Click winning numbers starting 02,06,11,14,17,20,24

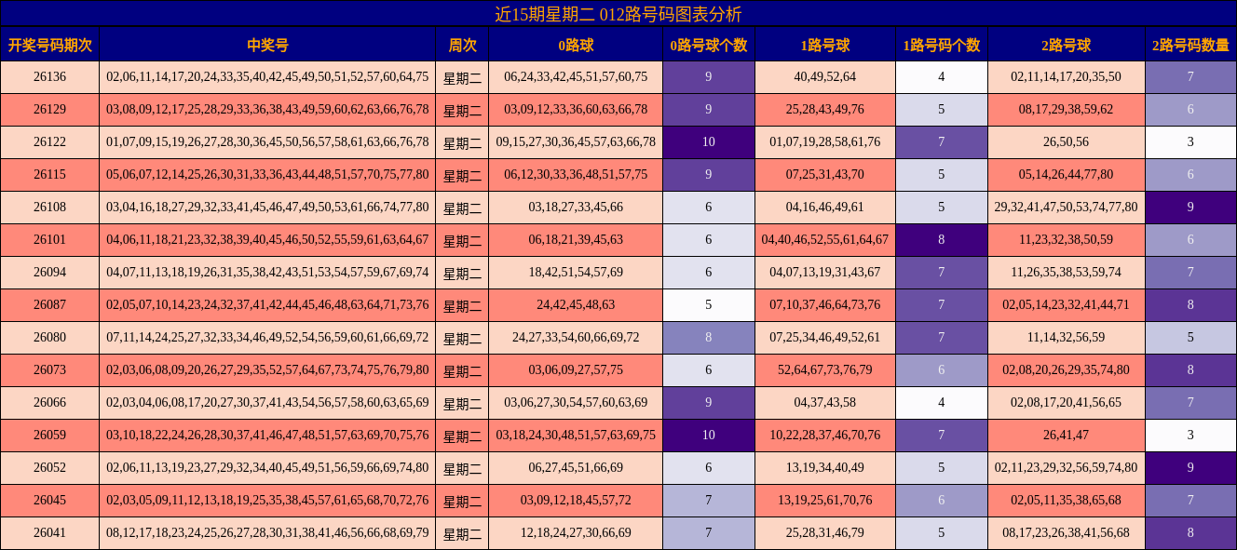coord(267,77)
